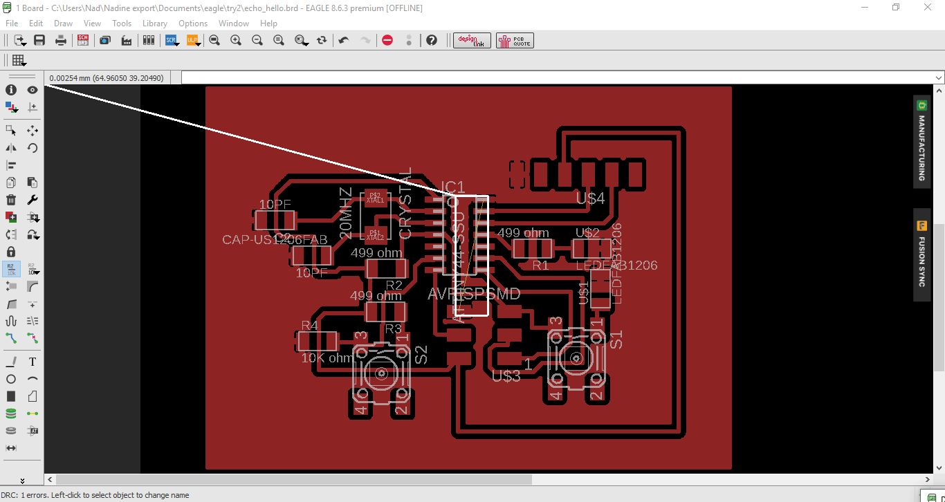Zoom to fit the board
945x502 pixels.
214,40
